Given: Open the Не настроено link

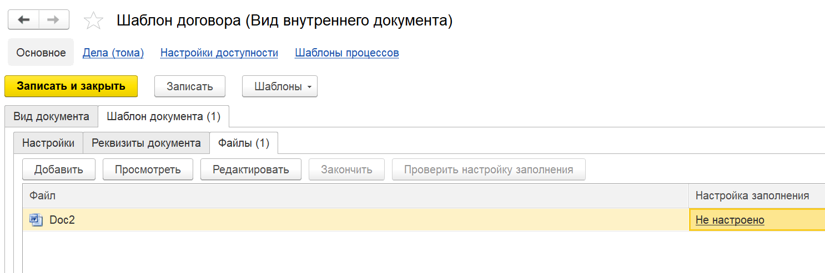Looking at the screenshot, I should tap(730, 220).
